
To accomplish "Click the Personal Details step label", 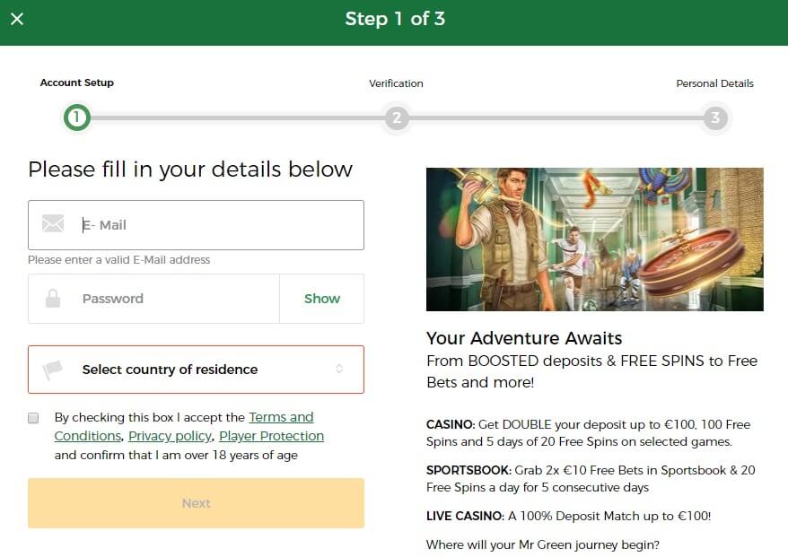I will pyautogui.click(x=714, y=83).
